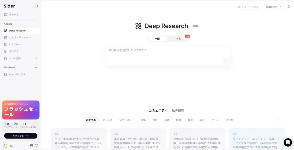
Task: Select テクノロジー category filter
Action: (127, 120)
